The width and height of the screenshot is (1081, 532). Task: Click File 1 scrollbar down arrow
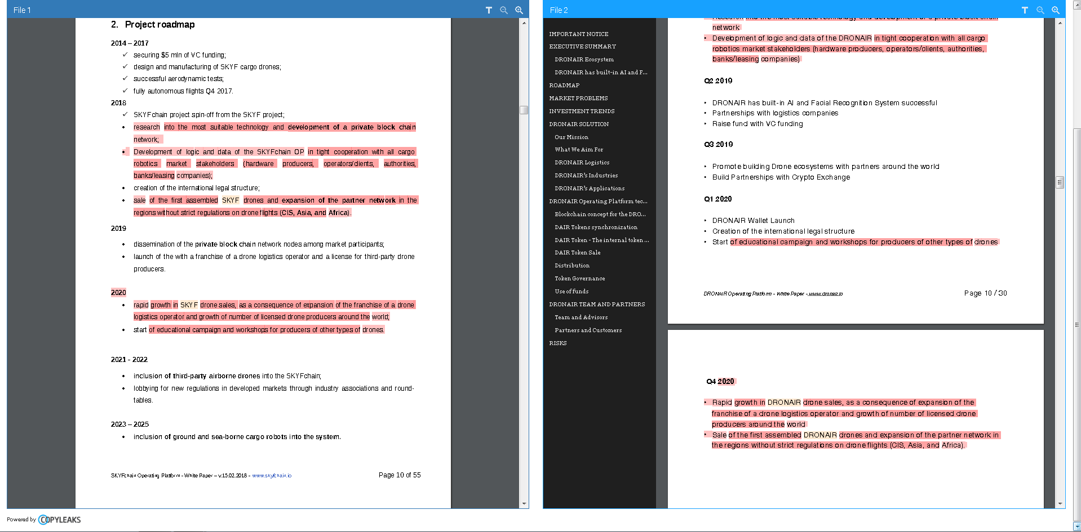pos(524,504)
